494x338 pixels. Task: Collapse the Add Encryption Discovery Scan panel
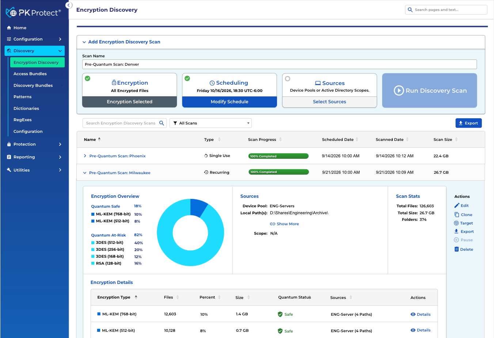pyautogui.click(x=84, y=42)
